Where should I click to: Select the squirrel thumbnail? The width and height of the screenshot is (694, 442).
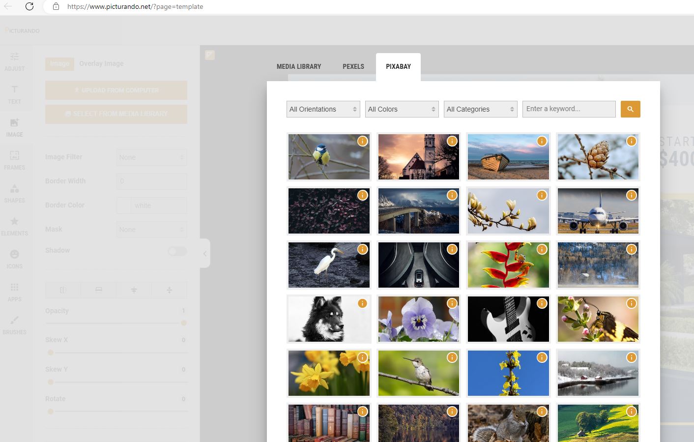508,423
